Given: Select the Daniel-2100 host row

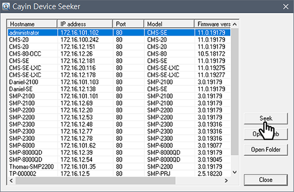Looking at the screenshot, I should point(119,82).
